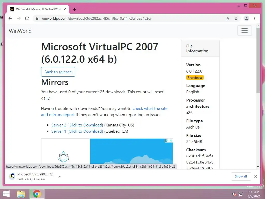Open Chrome three-dot menu

(x=255, y=18)
